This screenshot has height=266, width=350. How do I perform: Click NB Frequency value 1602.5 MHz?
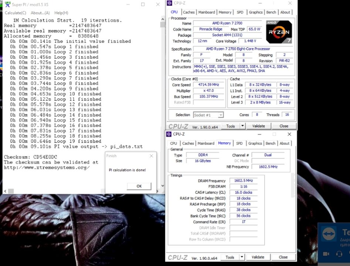[x=268, y=167]
